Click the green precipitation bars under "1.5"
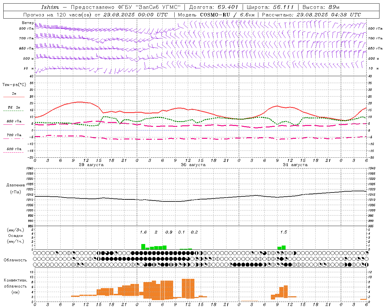Image resolution: width=384 pixels, height=307 pixels. pos(281,248)
